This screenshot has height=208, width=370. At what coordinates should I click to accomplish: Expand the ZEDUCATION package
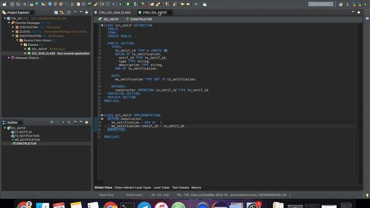point(13,27)
